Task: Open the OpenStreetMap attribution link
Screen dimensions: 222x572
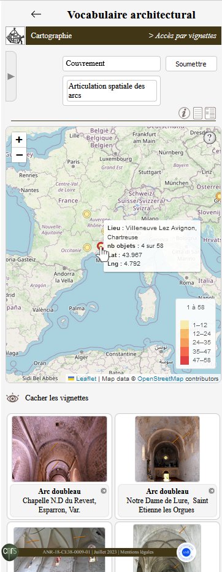Action: tap(160, 379)
